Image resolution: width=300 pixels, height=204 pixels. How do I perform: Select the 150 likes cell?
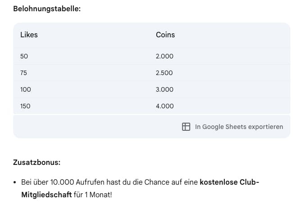click(26, 106)
